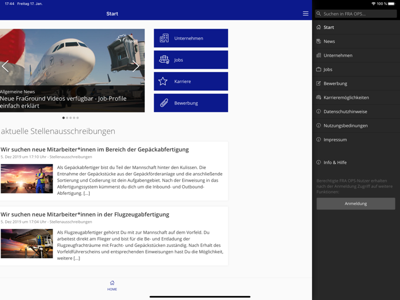Click the people icon on Jobs tile
Image resolution: width=400 pixels, height=300 pixels.
pyautogui.click(x=164, y=59)
